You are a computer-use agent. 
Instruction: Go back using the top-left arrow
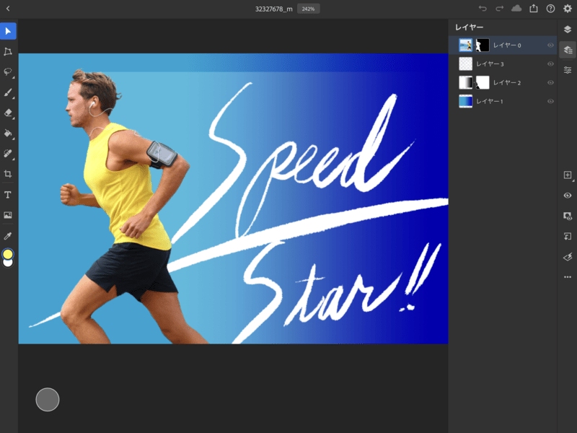[x=8, y=9]
